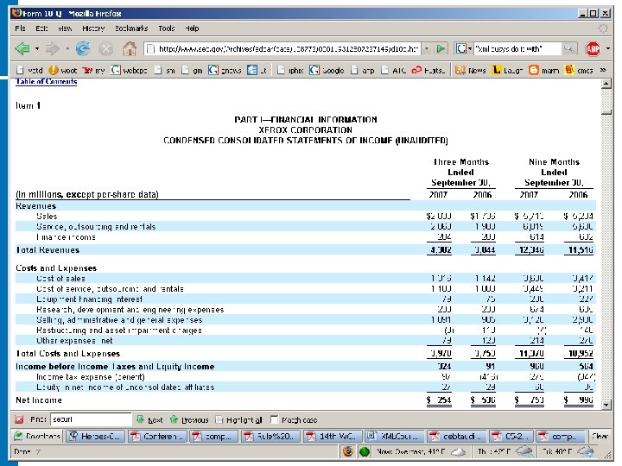Open the Help menu

tap(192, 28)
